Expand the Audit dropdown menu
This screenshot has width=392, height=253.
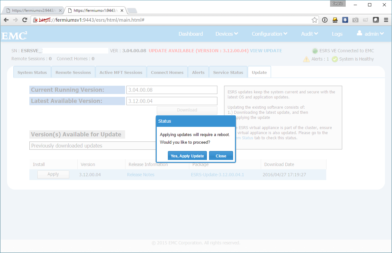[x=309, y=34]
